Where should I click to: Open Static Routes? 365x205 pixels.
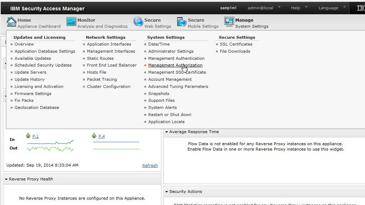point(100,58)
